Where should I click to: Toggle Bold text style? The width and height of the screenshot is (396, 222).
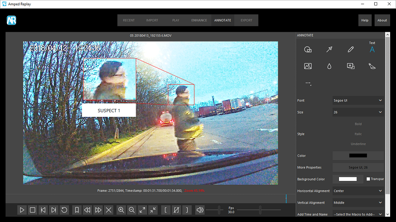(x=358, y=124)
